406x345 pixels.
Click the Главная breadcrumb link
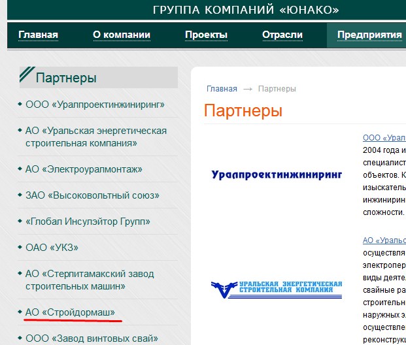pyautogui.click(x=222, y=89)
